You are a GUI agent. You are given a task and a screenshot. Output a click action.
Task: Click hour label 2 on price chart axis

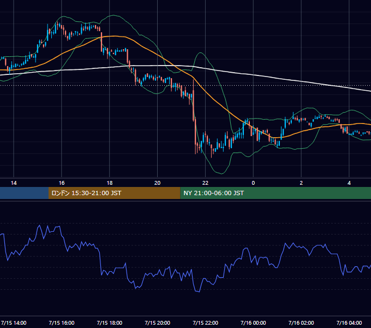tap(301, 183)
